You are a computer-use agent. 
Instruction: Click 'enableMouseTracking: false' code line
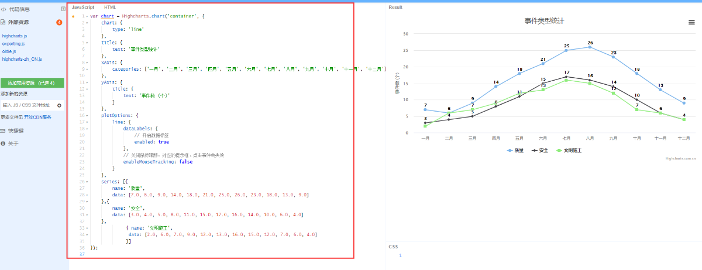point(158,162)
